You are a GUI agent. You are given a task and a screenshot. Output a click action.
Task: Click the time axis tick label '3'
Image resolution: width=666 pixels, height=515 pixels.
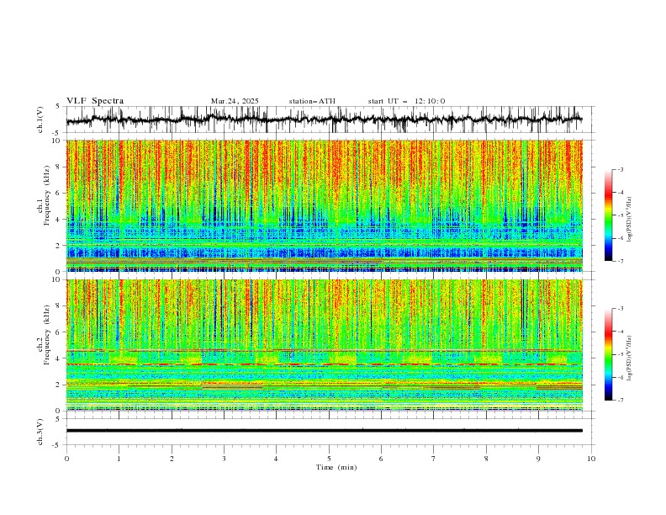[x=224, y=459]
